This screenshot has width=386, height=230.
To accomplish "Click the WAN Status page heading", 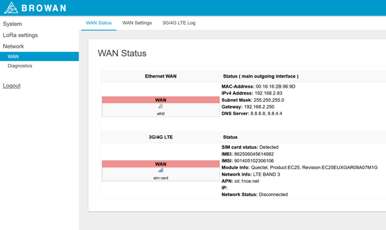I will 122,53.
